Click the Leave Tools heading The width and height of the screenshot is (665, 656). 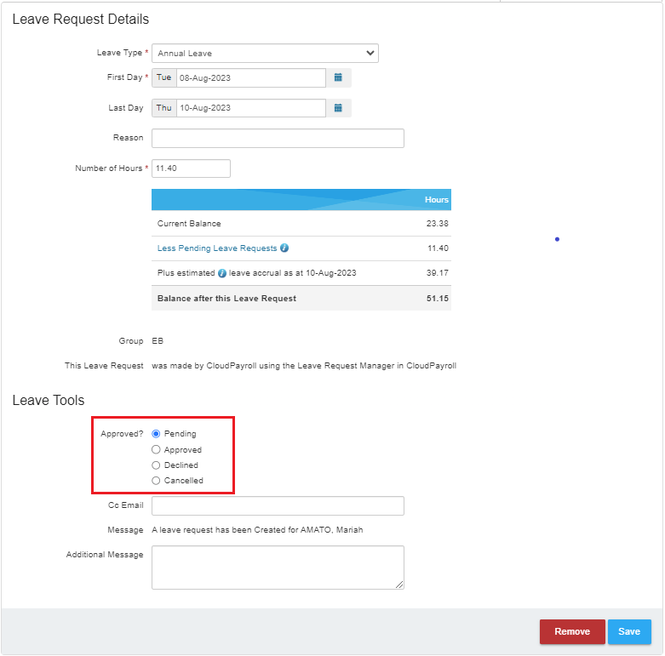49,401
